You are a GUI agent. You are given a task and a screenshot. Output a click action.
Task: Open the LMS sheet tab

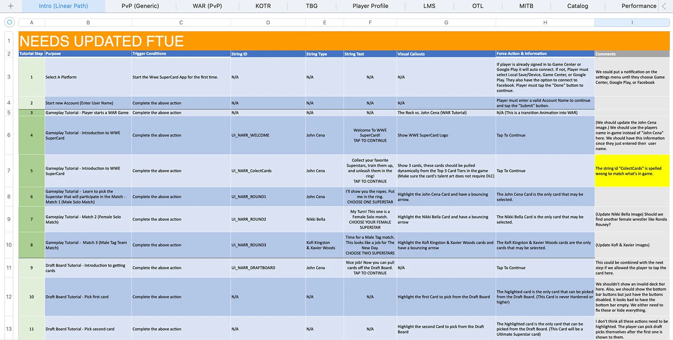pos(429,6)
